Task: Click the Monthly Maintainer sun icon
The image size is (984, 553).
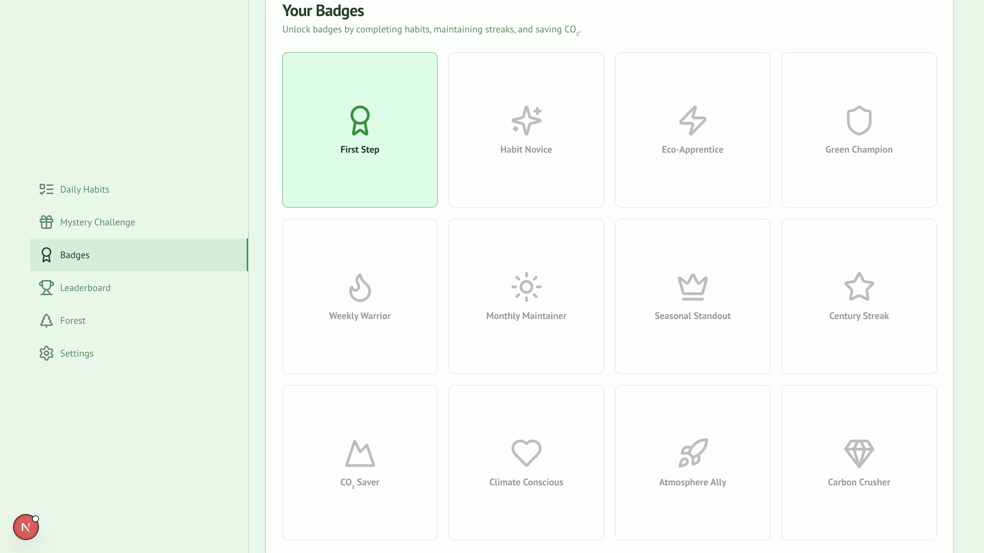Action: [x=526, y=287]
